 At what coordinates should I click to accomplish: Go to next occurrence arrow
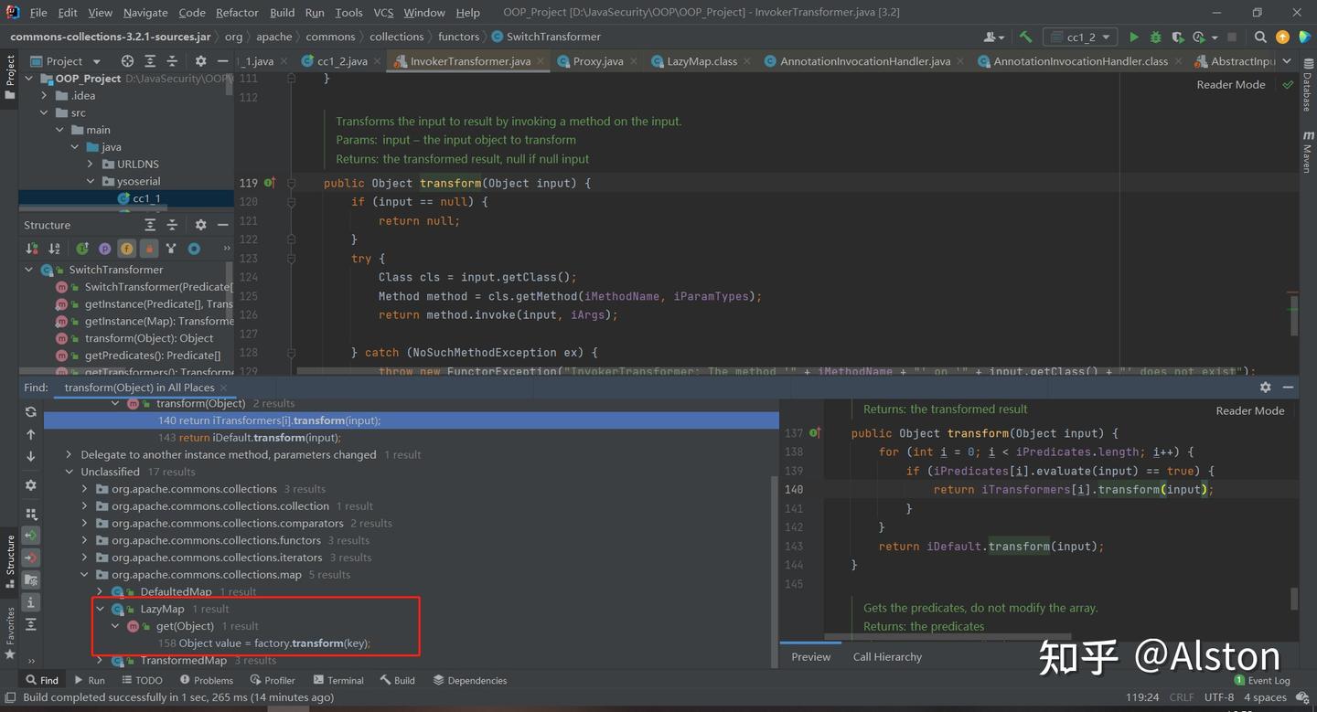[31, 456]
